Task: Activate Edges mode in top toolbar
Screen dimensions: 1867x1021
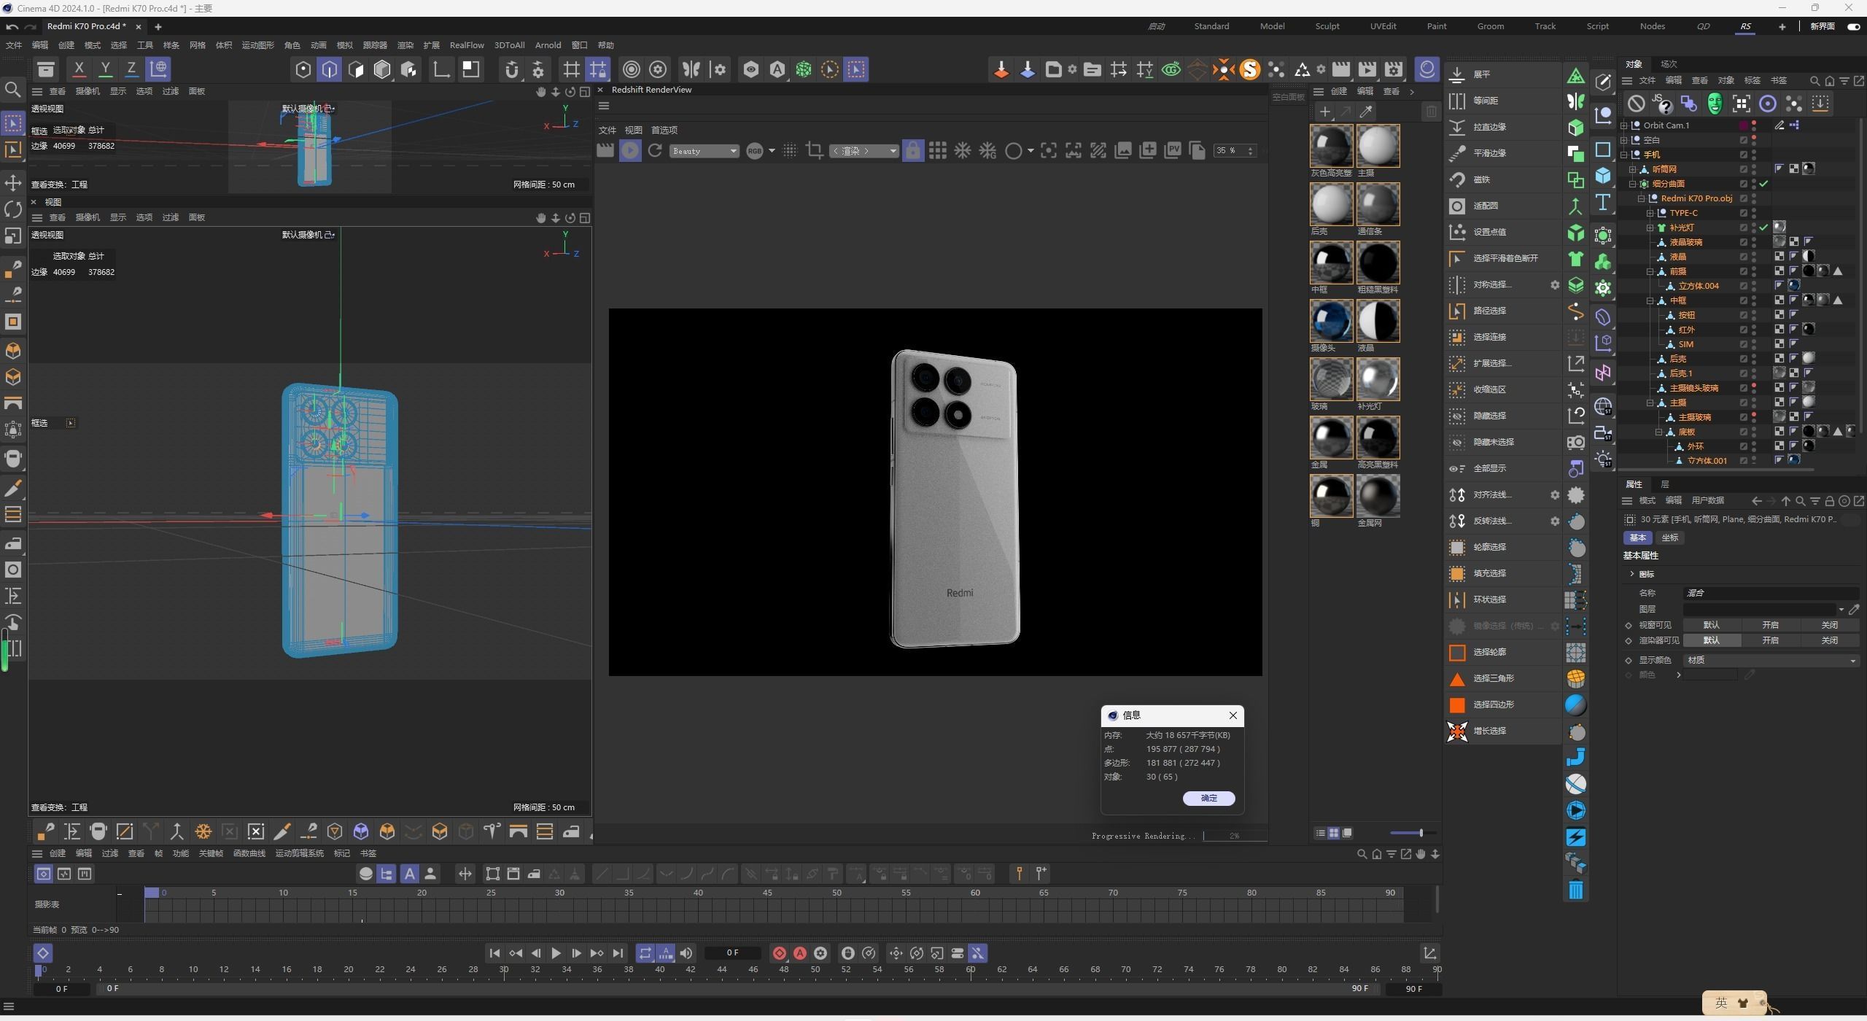Action: click(x=330, y=69)
